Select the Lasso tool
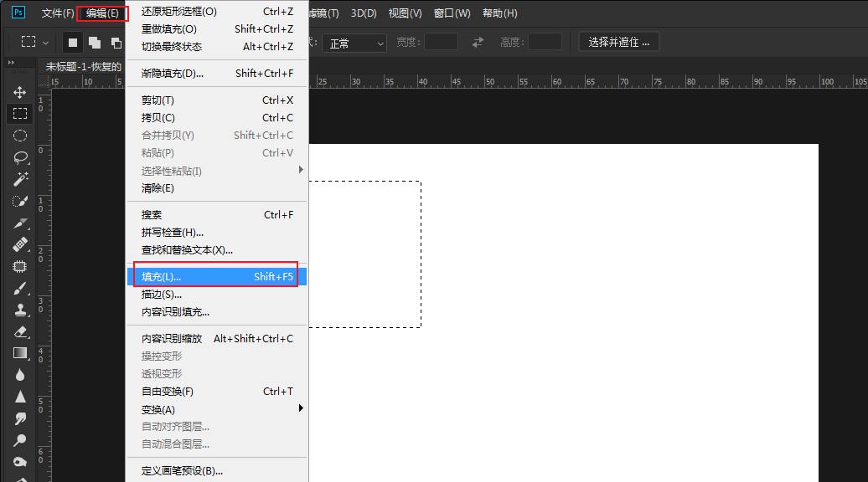868x482 pixels. point(20,157)
